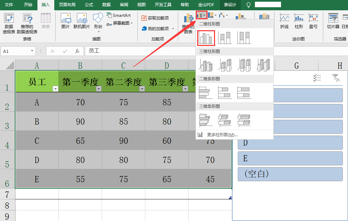The width and height of the screenshot is (348, 221).
Task: Select cell with value 45 in row 6
Action: tap(210, 179)
